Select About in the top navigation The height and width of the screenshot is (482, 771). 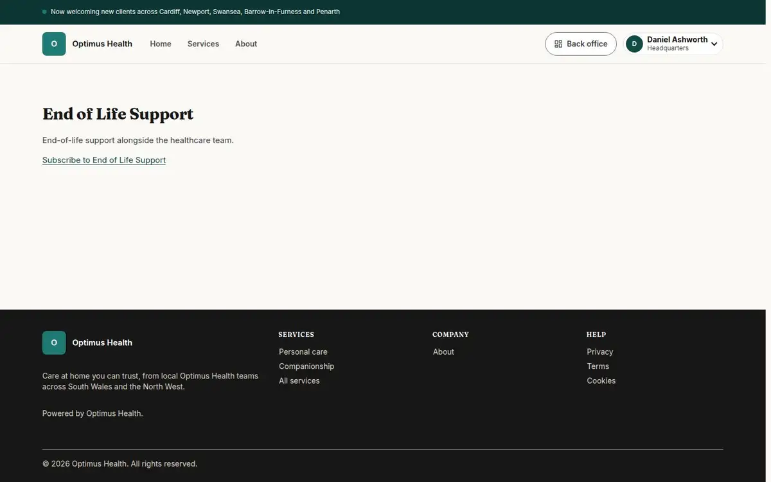[246, 44]
